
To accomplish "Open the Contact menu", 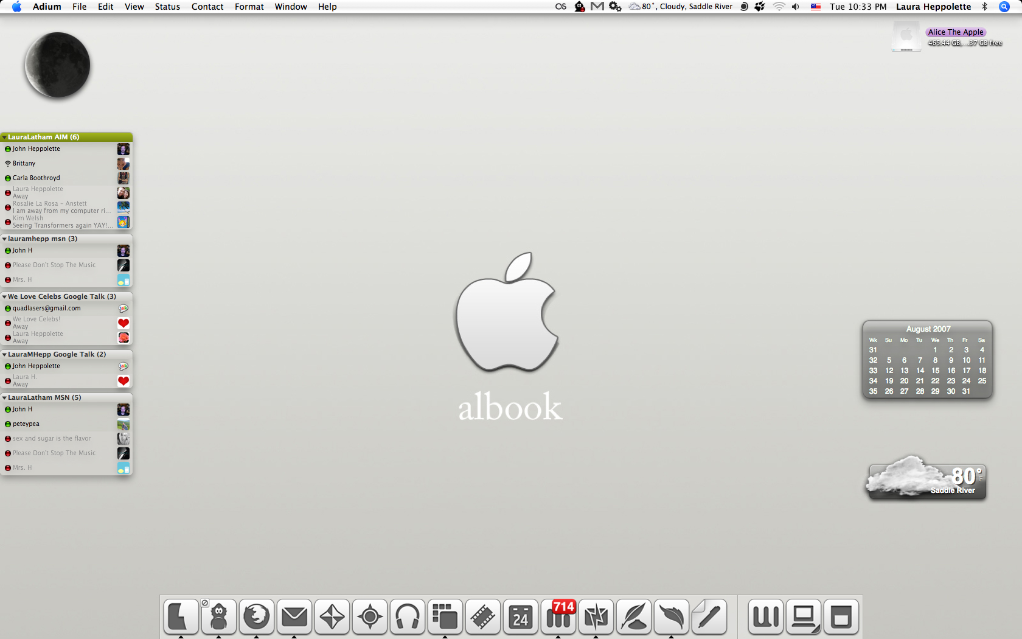I will [x=207, y=7].
